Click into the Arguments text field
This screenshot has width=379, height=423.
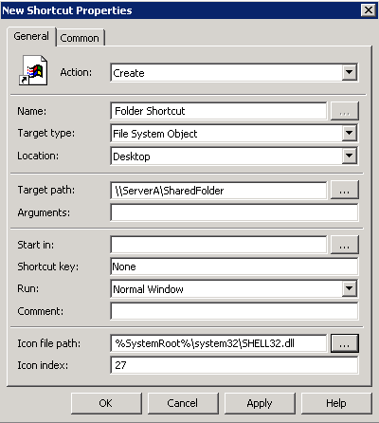tap(234, 212)
